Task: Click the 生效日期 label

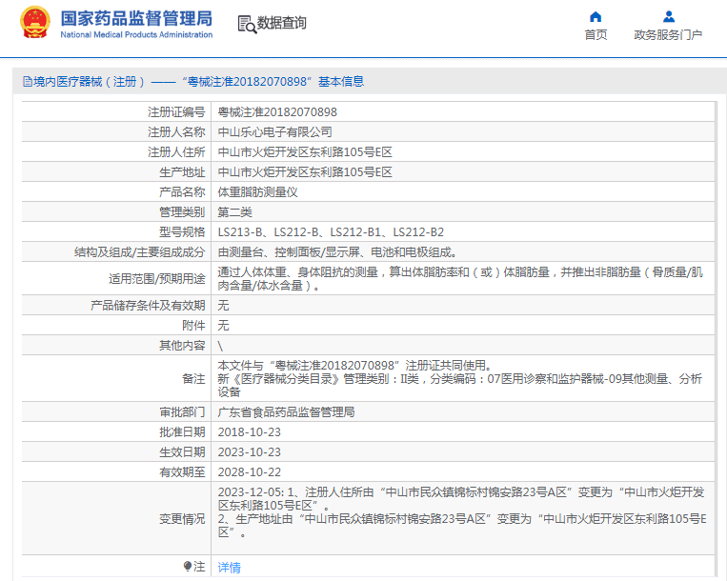Action: [182, 452]
